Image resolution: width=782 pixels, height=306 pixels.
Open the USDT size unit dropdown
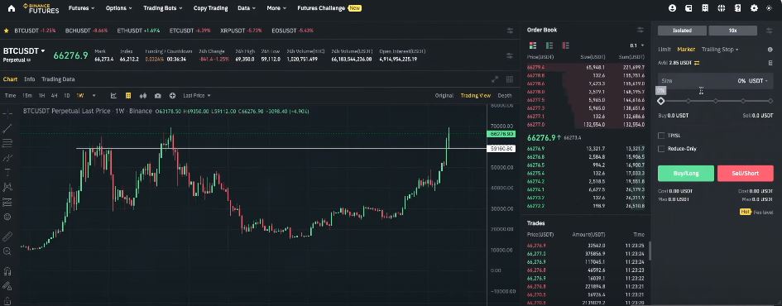[x=759, y=81]
